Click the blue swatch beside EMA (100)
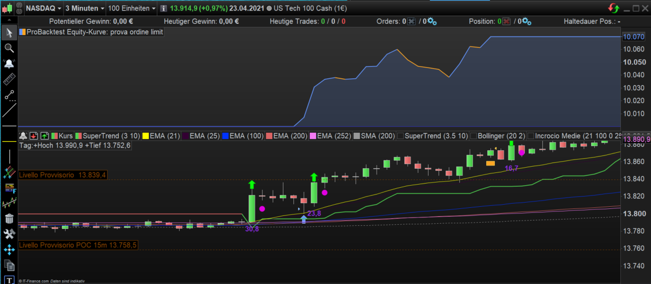Viewport: 651px width, 284px height. click(225, 136)
